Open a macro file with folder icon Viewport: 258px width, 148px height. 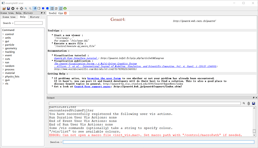(x=4, y=8)
